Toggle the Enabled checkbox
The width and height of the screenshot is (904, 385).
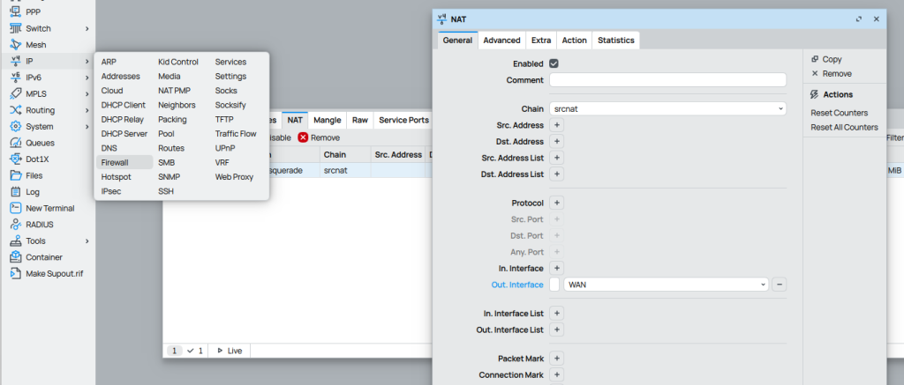tap(554, 63)
